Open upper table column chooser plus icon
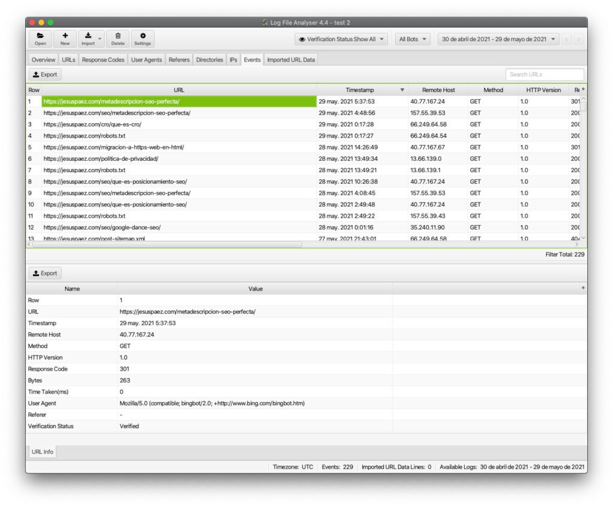This screenshot has height=507, width=613. (x=583, y=90)
